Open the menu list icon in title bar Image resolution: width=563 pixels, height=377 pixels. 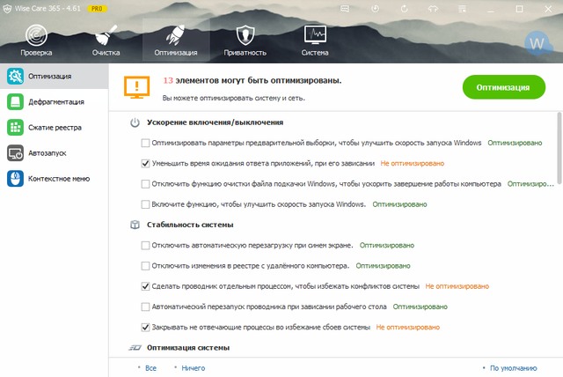(x=463, y=9)
